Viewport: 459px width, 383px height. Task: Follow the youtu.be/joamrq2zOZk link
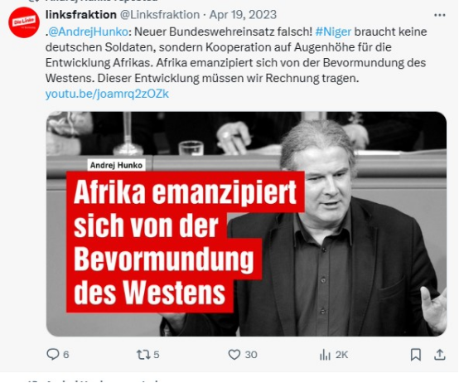[x=107, y=94]
